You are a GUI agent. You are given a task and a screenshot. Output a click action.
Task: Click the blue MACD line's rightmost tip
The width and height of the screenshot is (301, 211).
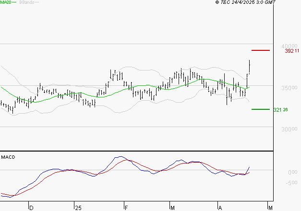point(250,167)
